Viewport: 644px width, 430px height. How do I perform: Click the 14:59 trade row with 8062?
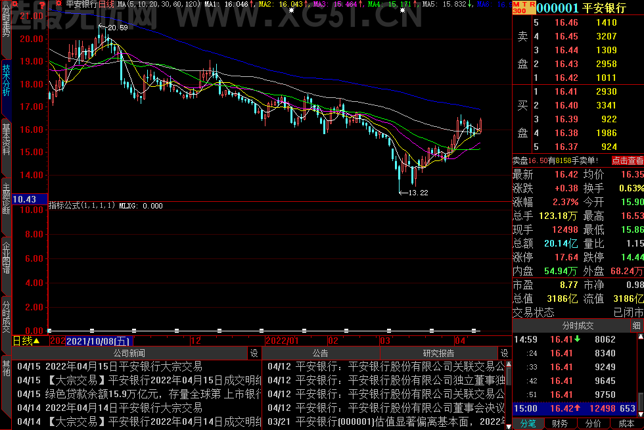tap(574, 339)
